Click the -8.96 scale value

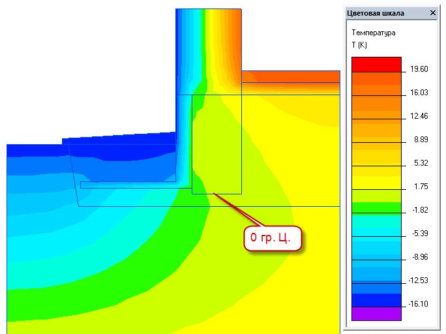[419, 257]
